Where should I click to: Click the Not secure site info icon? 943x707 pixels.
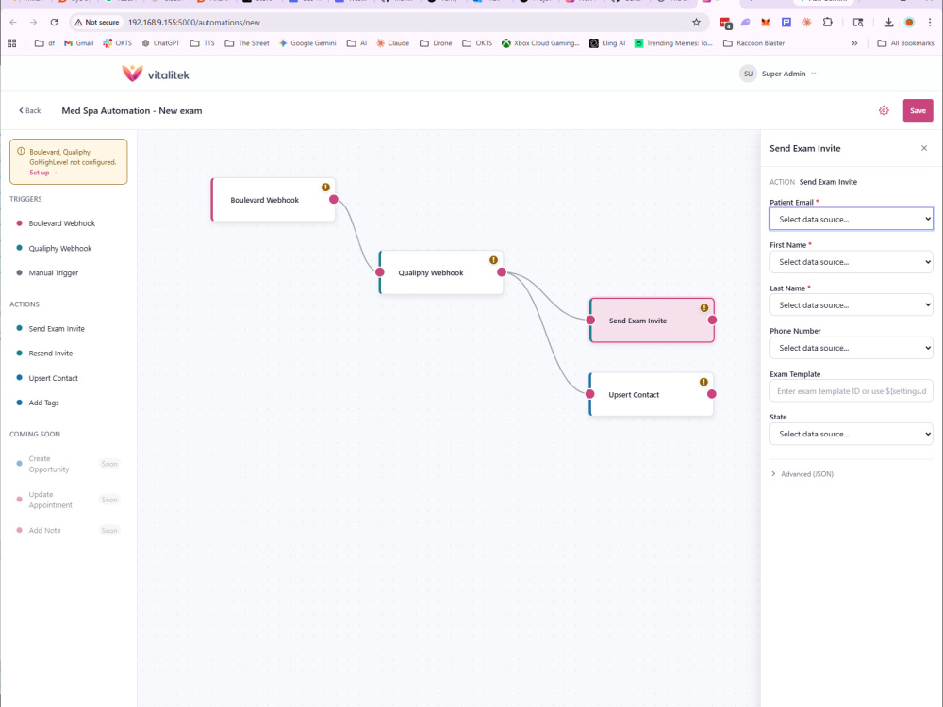(x=97, y=23)
